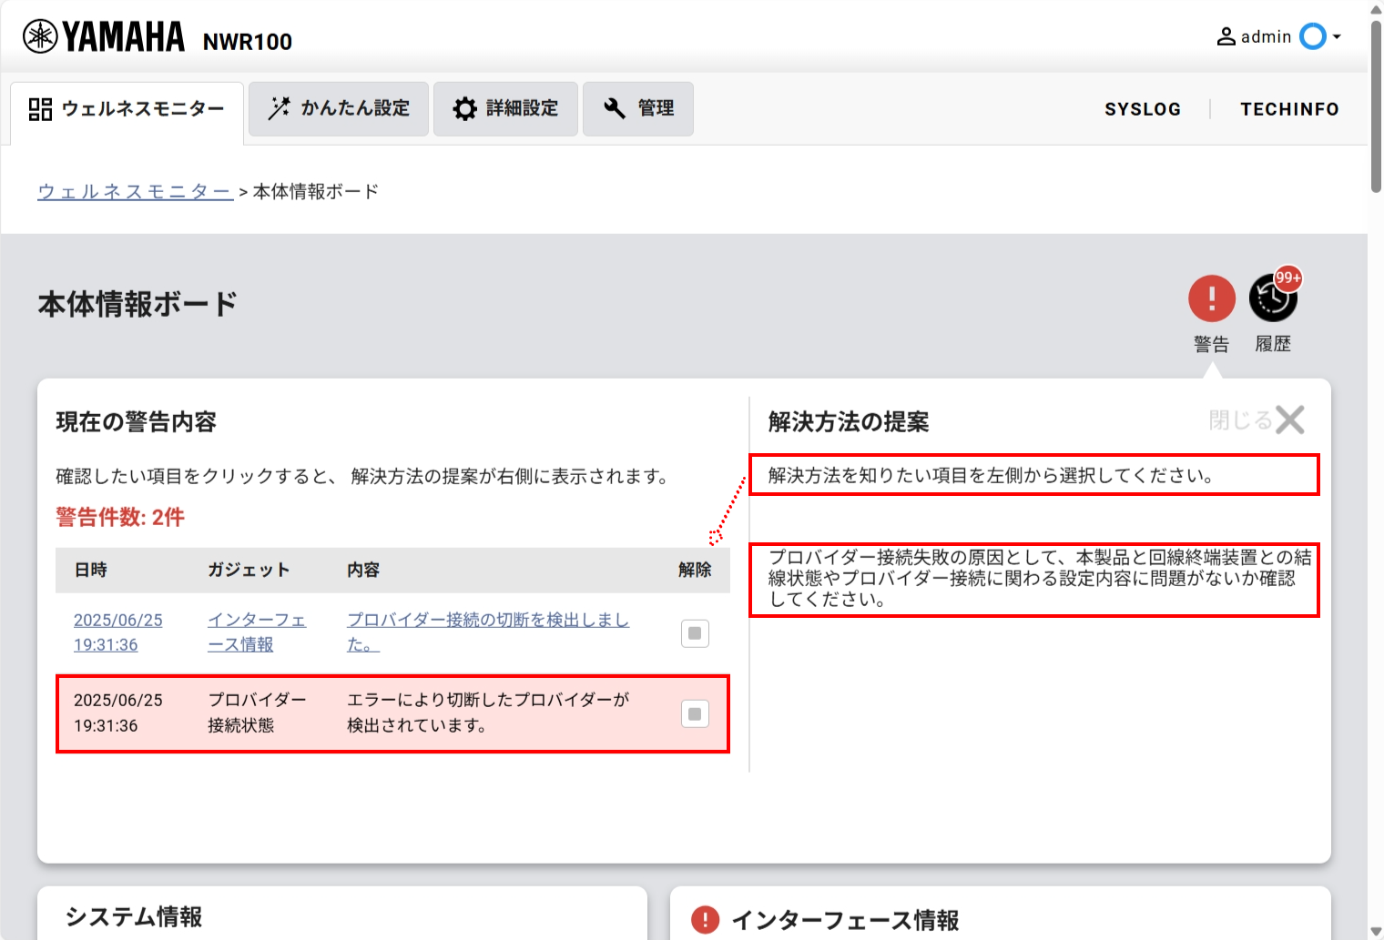Toggle the highlighted provider error dismissal box
This screenshot has height=940, width=1384.
coord(695,713)
